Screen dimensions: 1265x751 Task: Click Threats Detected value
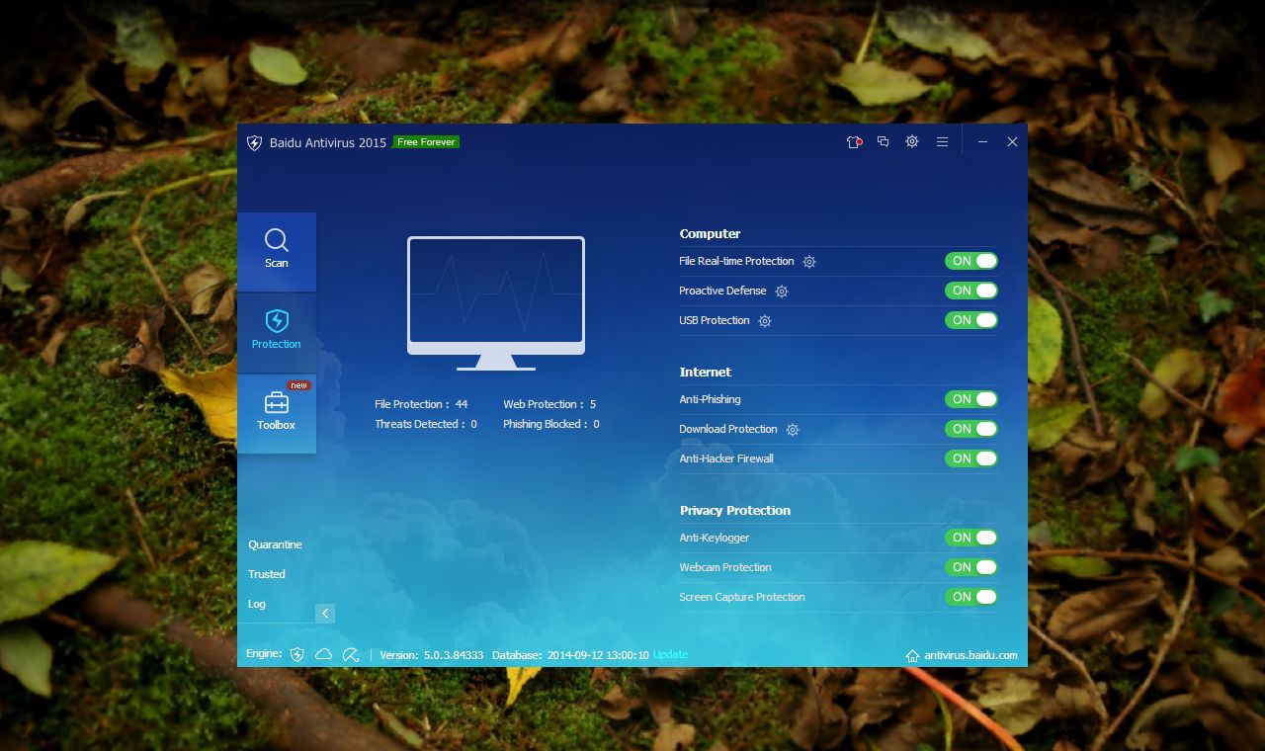coord(473,424)
